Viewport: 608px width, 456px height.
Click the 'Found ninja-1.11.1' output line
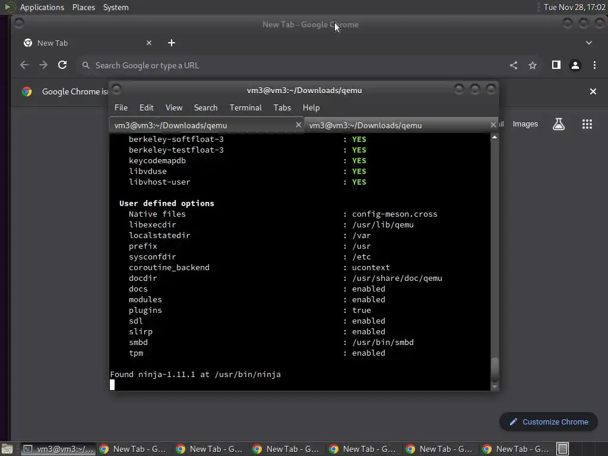pyautogui.click(x=195, y=375)
